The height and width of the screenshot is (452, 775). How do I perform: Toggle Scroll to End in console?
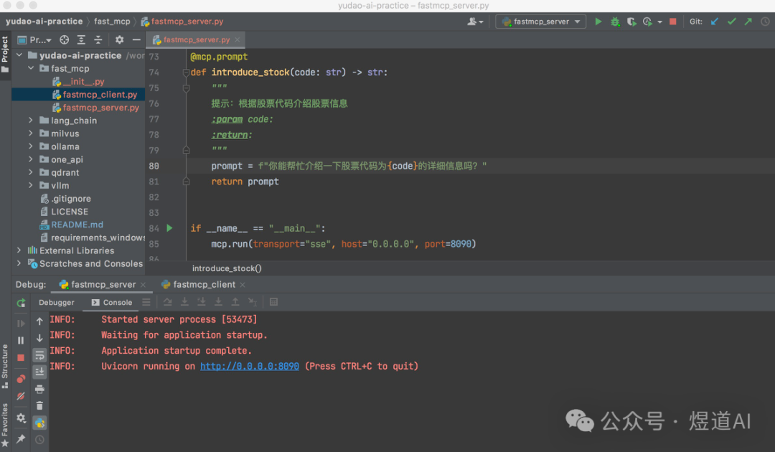39,372
